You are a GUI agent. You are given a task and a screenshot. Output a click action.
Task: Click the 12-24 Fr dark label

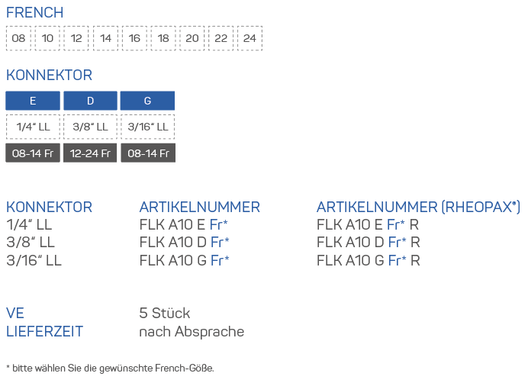coord(90,153)
